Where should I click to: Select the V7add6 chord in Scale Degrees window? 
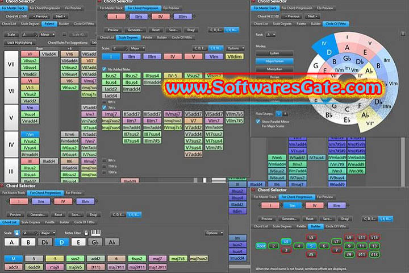click(x=193, y=154)
